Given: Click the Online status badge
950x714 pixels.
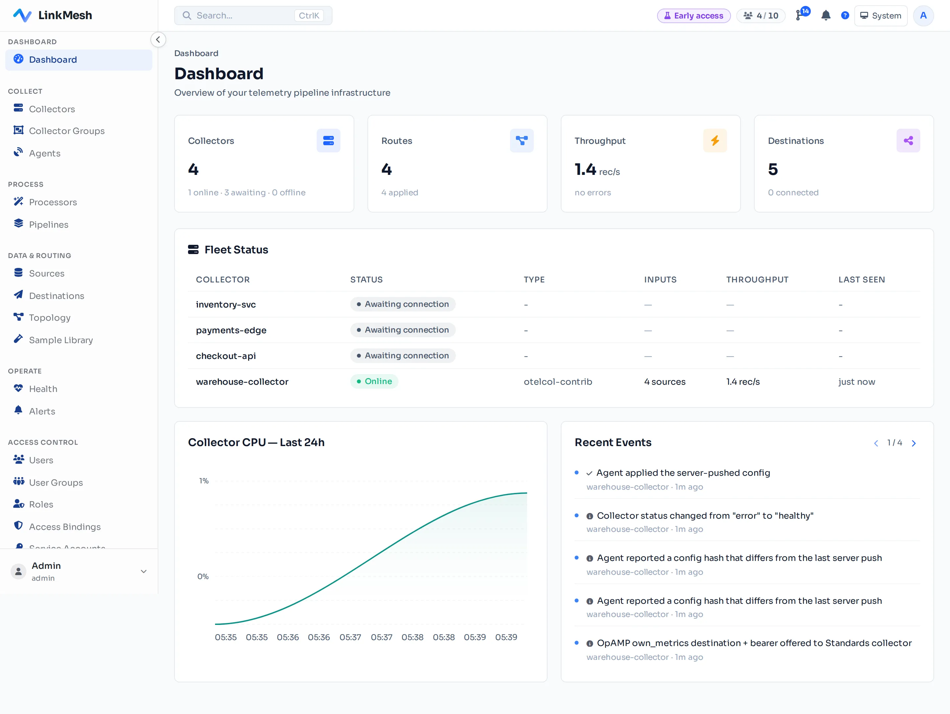Looking at the screenshot, I should (374, 381).
